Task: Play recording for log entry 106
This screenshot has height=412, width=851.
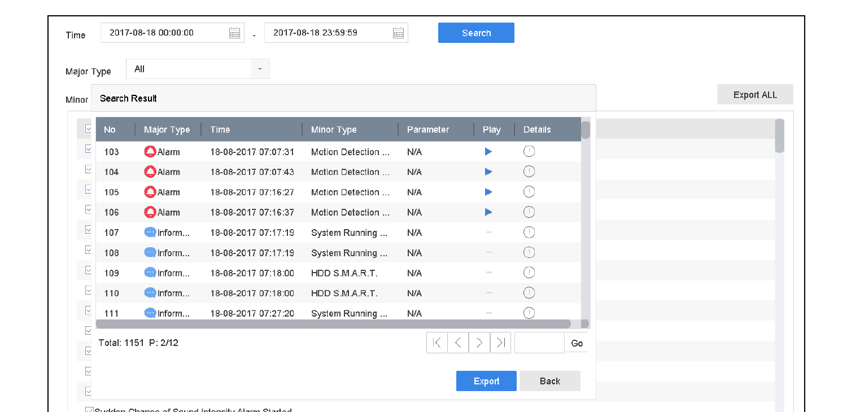Action: (x=488, y=212)
